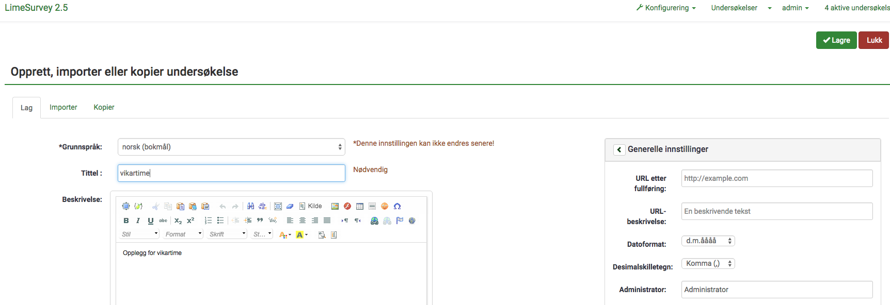This screenshot has width=890, height=305.
Task: Click the green Lagre button
Action: click(836, 40)
